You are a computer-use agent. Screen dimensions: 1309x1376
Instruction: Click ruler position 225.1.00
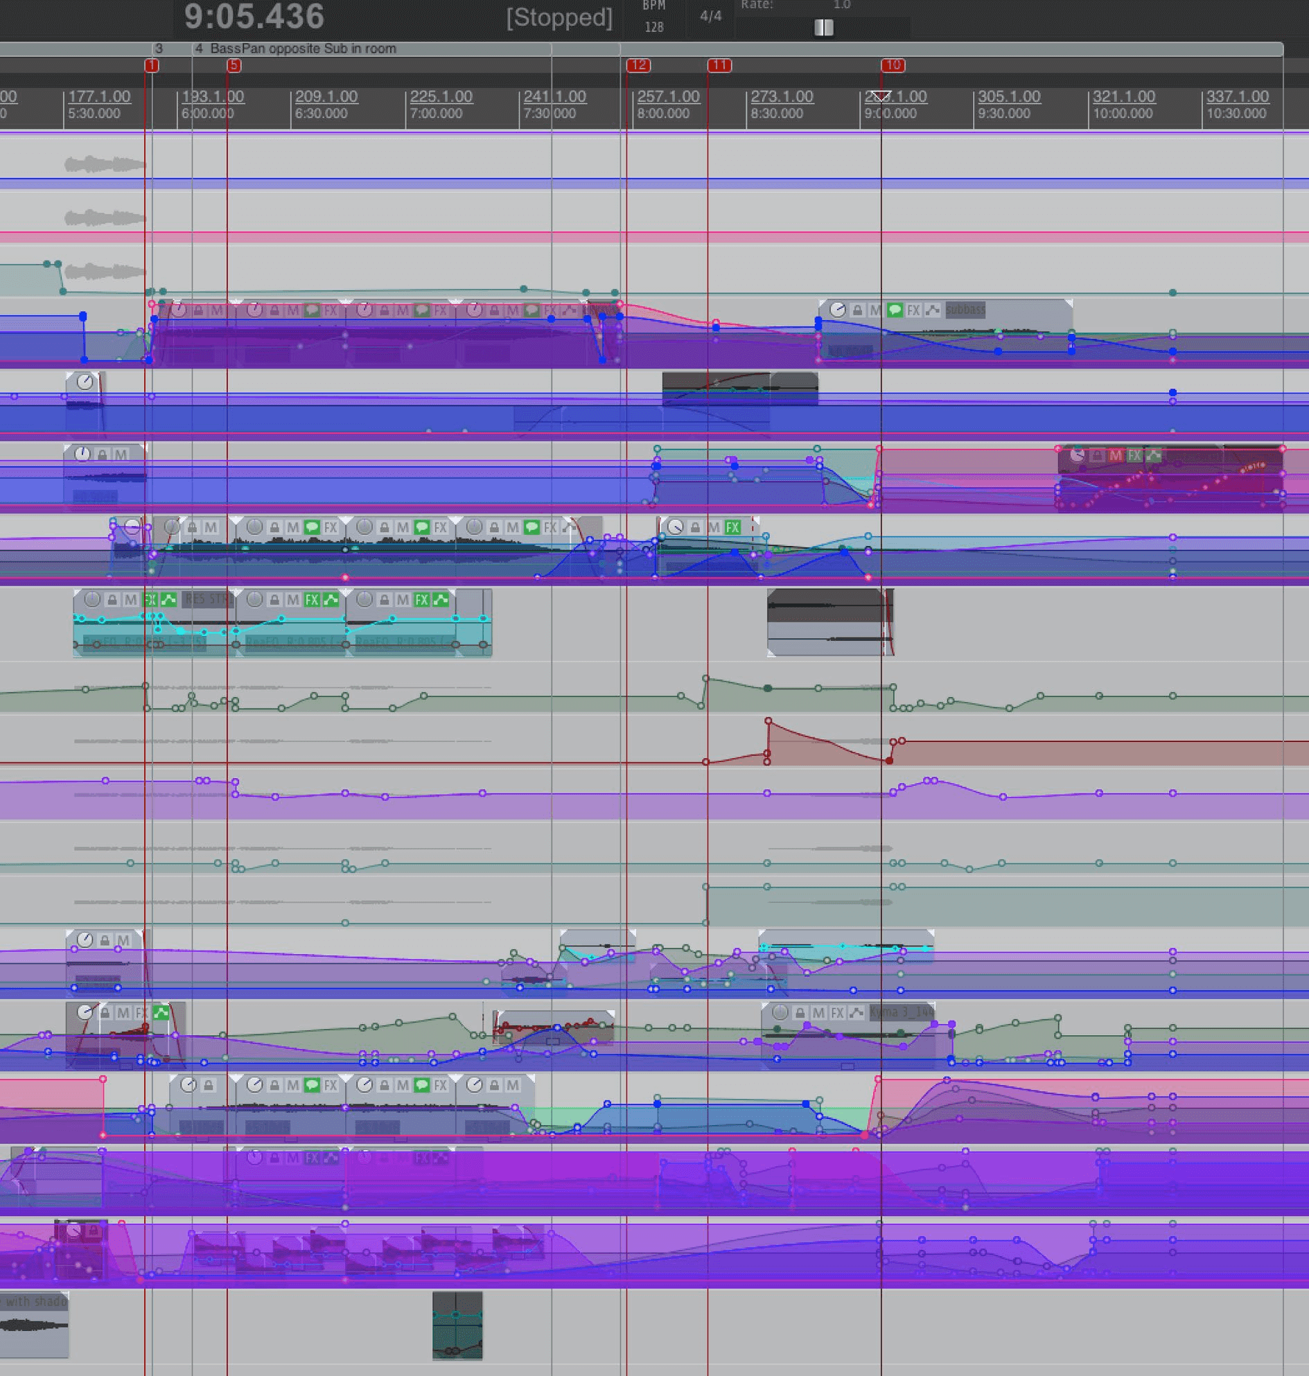click(x=441, y=96)
